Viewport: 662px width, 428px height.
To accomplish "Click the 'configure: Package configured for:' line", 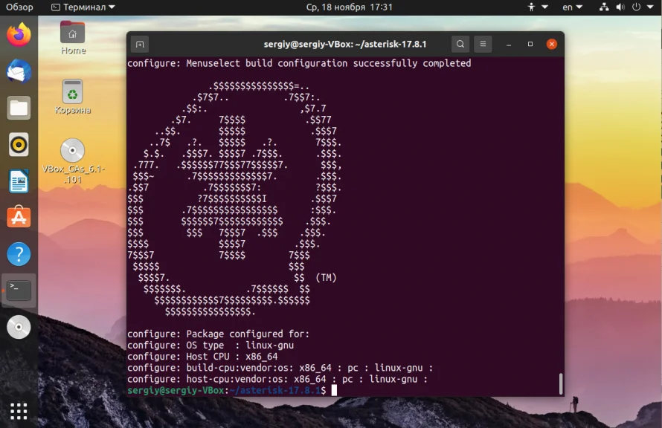I will pyautogui.click(x=218, y=334).
